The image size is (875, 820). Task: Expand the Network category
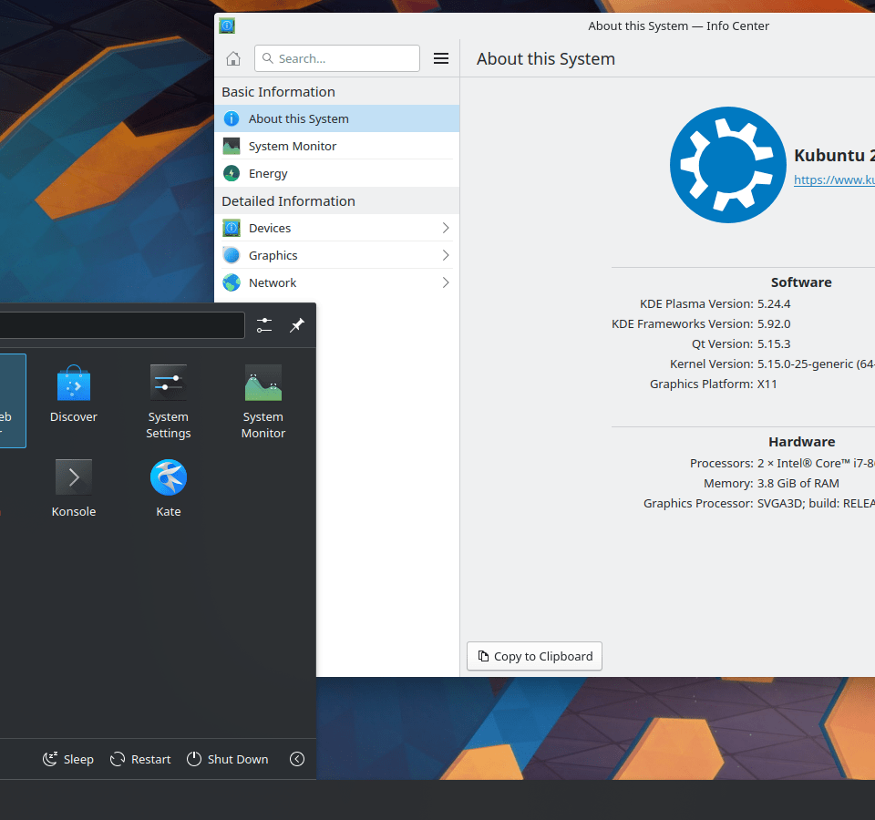click(337, 282)
